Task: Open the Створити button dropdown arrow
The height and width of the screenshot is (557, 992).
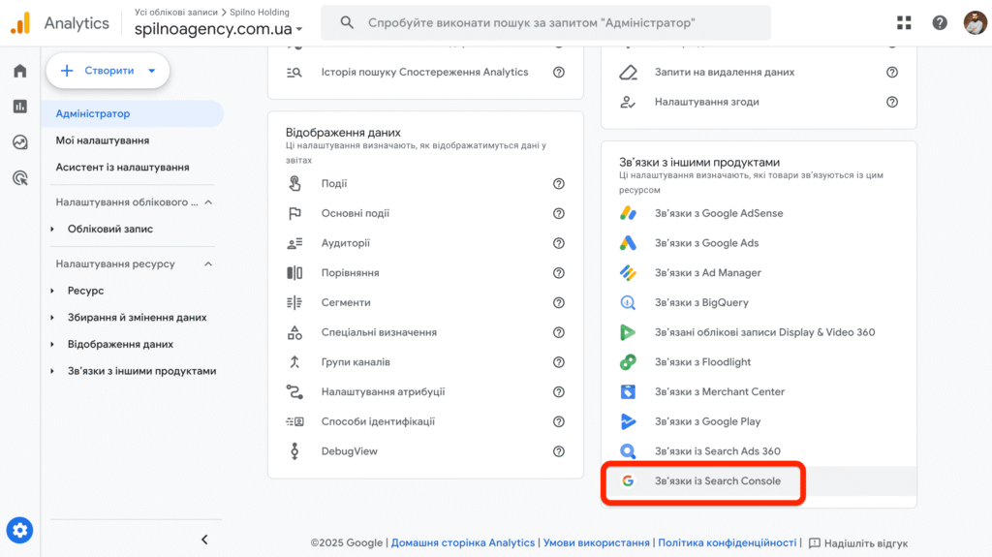Action: tap(152, 71)
